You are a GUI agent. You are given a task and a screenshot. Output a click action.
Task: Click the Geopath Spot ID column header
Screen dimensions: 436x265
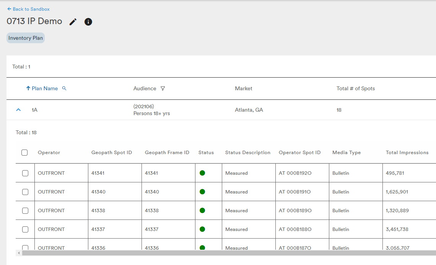112,152
